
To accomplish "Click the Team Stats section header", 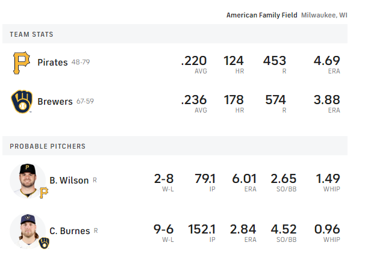I will (31, 34).
